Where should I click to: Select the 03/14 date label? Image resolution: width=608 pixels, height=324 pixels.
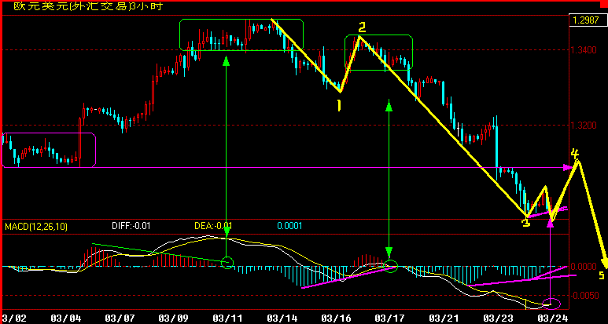[282, 318]
